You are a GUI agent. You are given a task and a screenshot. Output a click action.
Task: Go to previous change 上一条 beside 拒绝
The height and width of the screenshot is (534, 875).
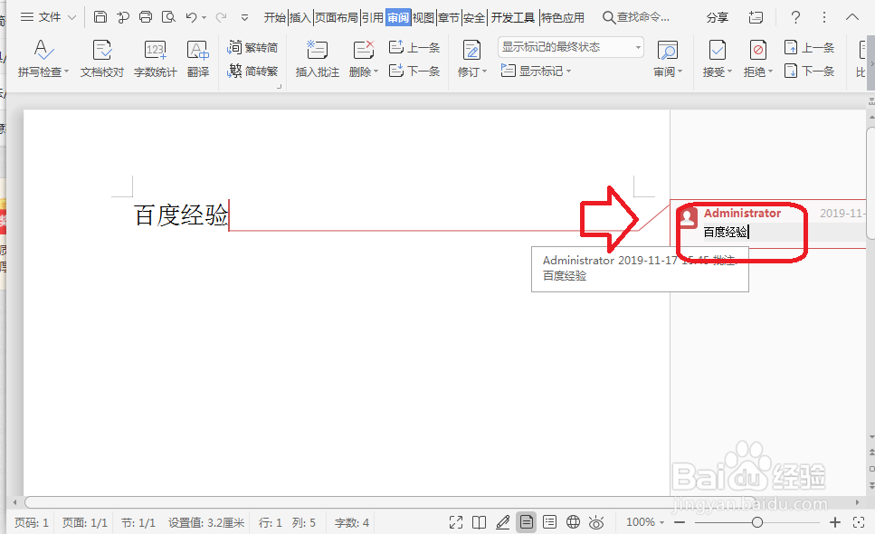tap(809, 47)
